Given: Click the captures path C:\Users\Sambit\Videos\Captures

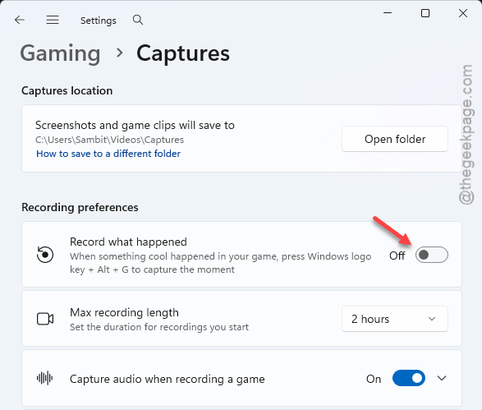Looking at the screenshot, I should point(109,140).
